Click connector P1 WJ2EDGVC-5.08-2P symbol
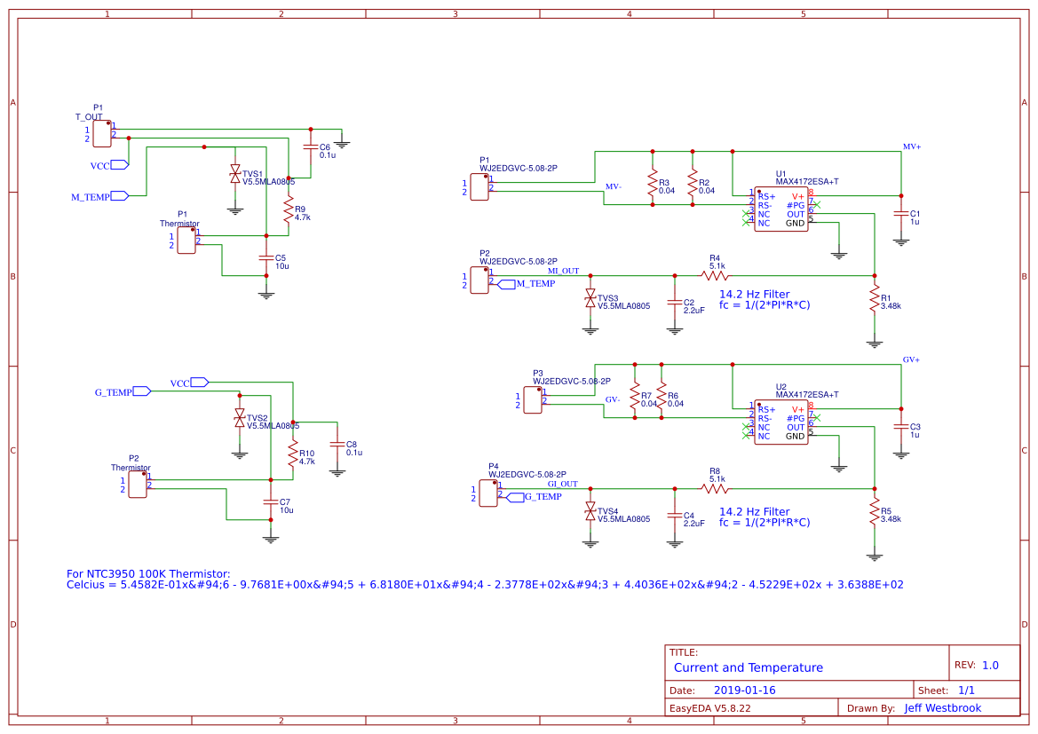Screen dimensions: 1038x734 479,187
